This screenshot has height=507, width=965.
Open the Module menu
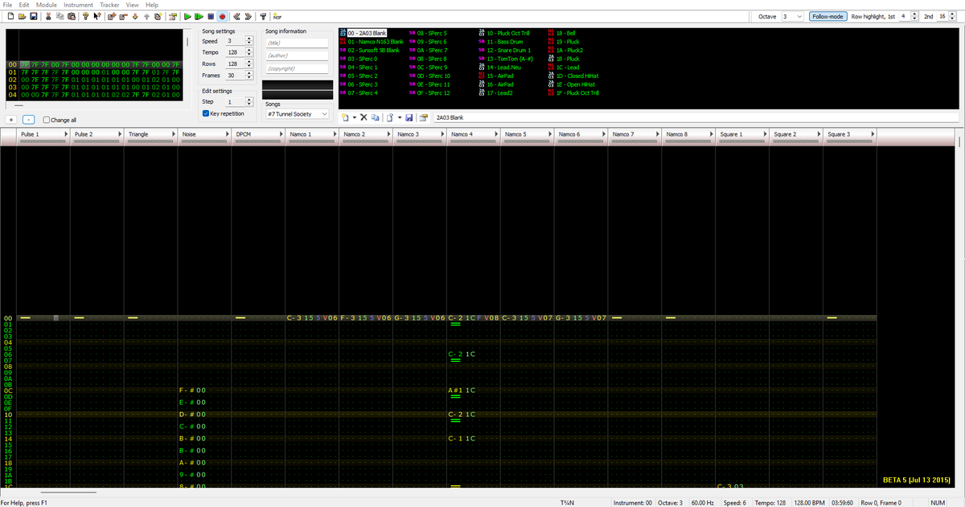pos(46,5)
